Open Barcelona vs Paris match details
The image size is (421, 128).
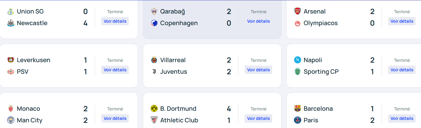(402, 118)
